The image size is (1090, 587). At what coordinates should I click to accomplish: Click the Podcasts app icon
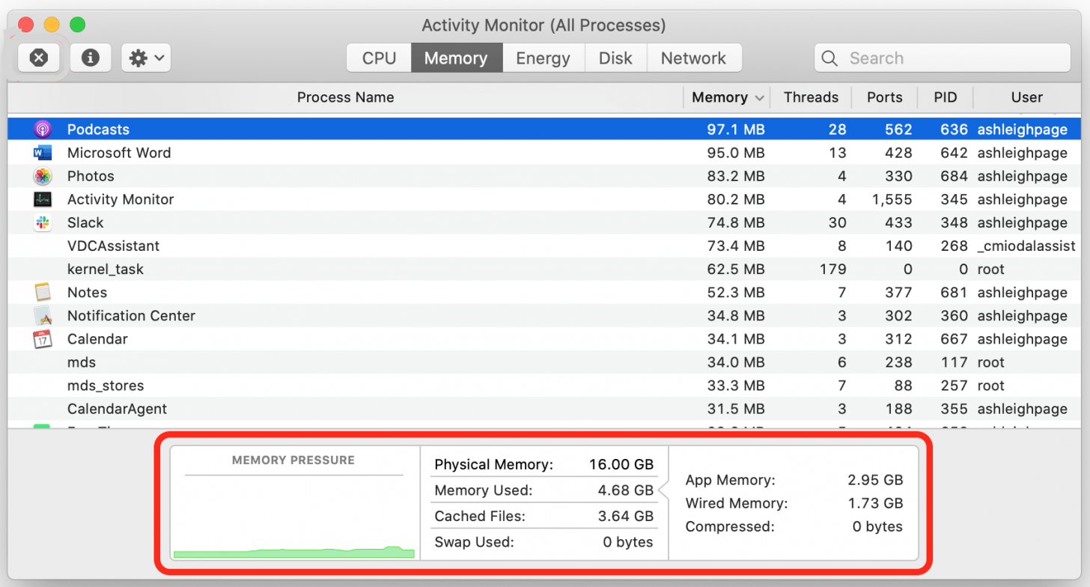[43, 130]
